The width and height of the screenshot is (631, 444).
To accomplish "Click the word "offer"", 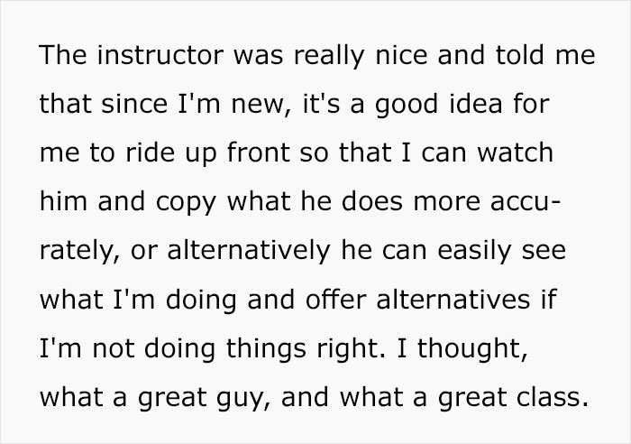I will point(335,299).
